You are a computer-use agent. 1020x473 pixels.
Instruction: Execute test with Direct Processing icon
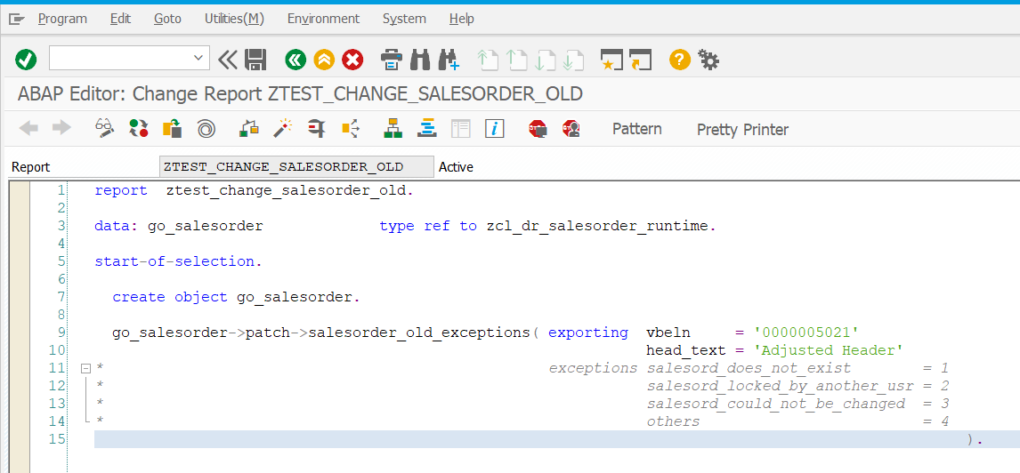click(317, 129)
